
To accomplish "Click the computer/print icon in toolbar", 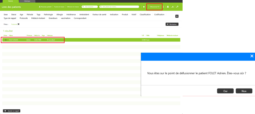I will (x=168, y=7).
